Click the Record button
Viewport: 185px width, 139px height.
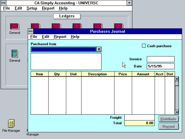169,127
